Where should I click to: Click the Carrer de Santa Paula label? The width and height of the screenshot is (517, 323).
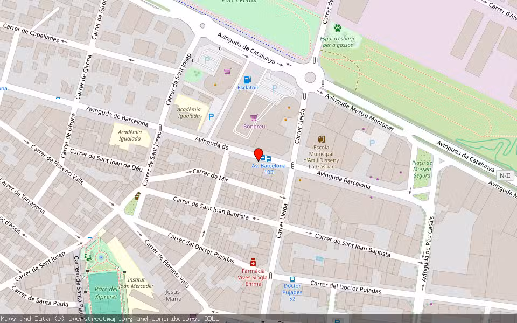[39, 296]
